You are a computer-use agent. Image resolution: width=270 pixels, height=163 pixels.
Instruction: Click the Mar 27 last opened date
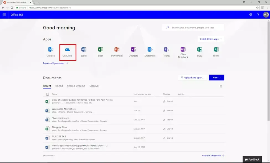pos(137,110)
